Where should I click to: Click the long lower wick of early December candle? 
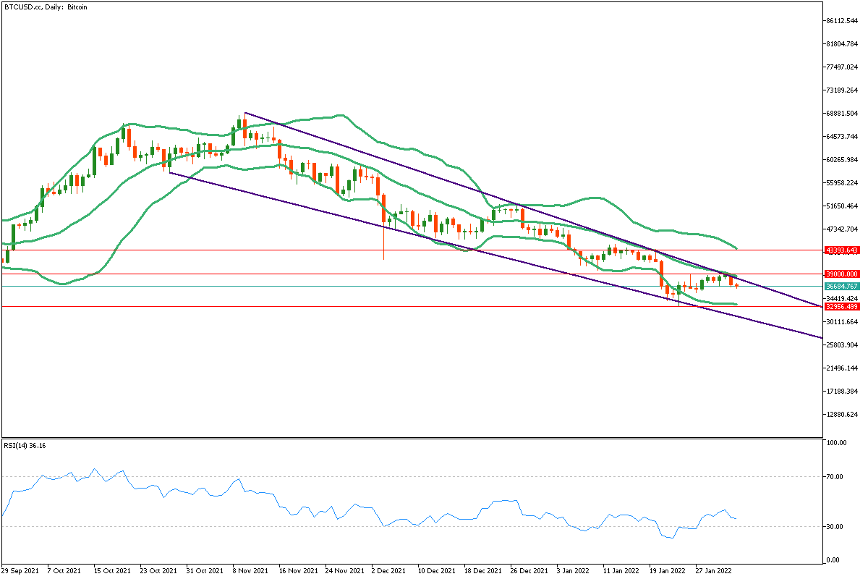(x=383, y=246)
